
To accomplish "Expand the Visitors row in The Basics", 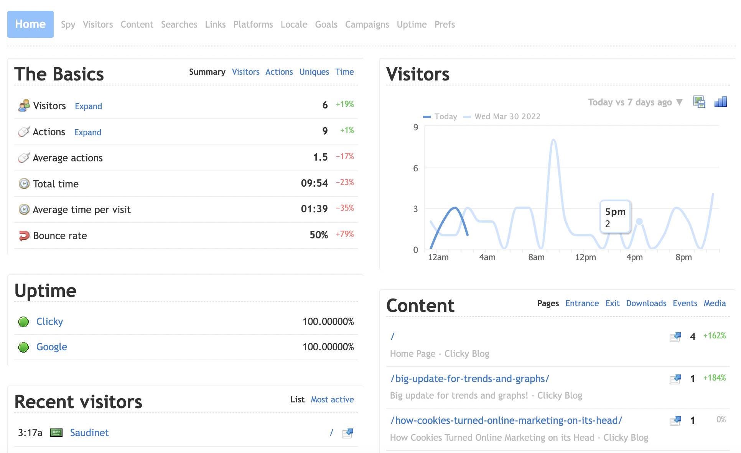I will [88, 106].
